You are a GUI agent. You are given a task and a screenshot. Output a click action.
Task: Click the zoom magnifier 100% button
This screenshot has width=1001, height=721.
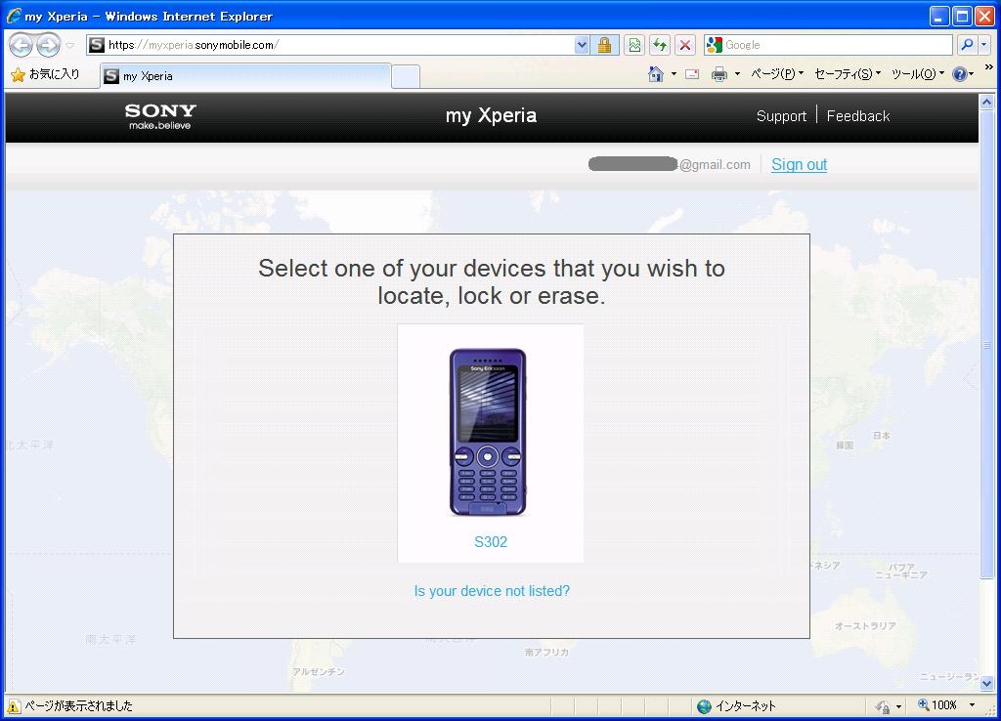coord(937,705)
